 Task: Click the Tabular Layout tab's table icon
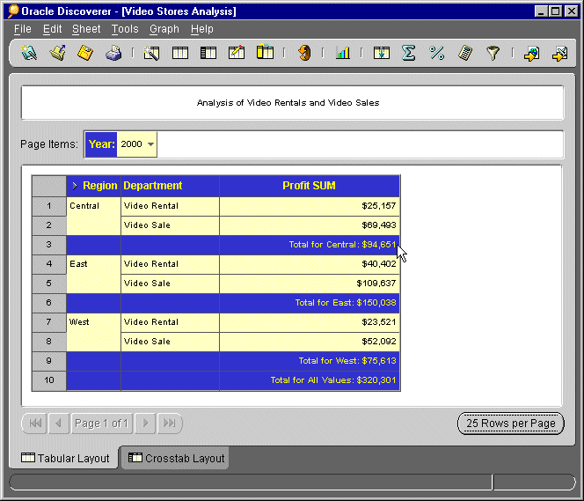pyautogui.click(x=28, y=457)
